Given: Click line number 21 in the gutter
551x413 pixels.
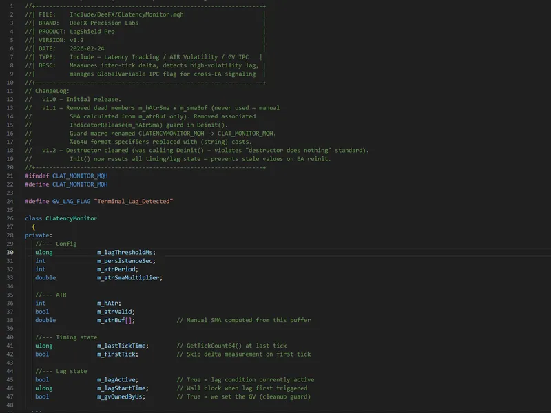Looking at the screenshot, I should click(10, 176).
